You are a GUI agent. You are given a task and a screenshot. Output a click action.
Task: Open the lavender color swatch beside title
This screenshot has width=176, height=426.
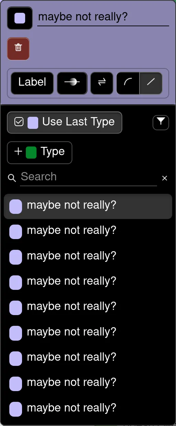20,18
